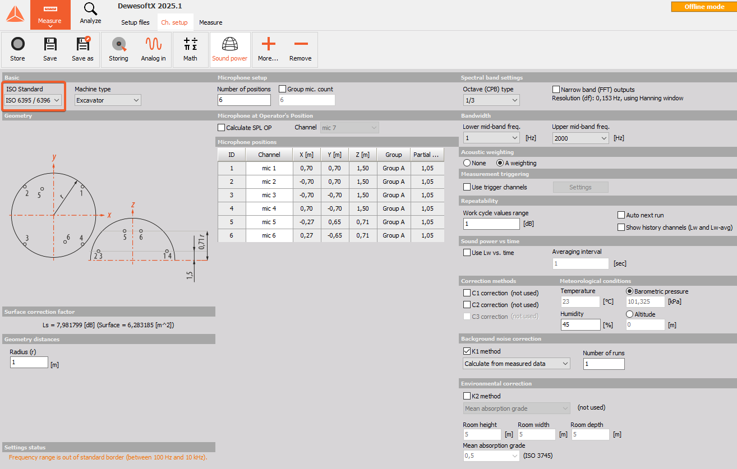
Task: Select A weighting radio button
Action: tap(500, 163)
